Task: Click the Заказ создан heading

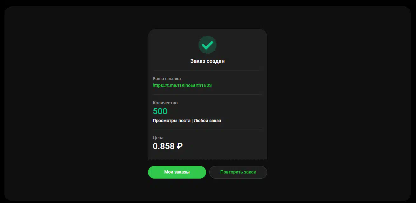Action: coord(207,61)
